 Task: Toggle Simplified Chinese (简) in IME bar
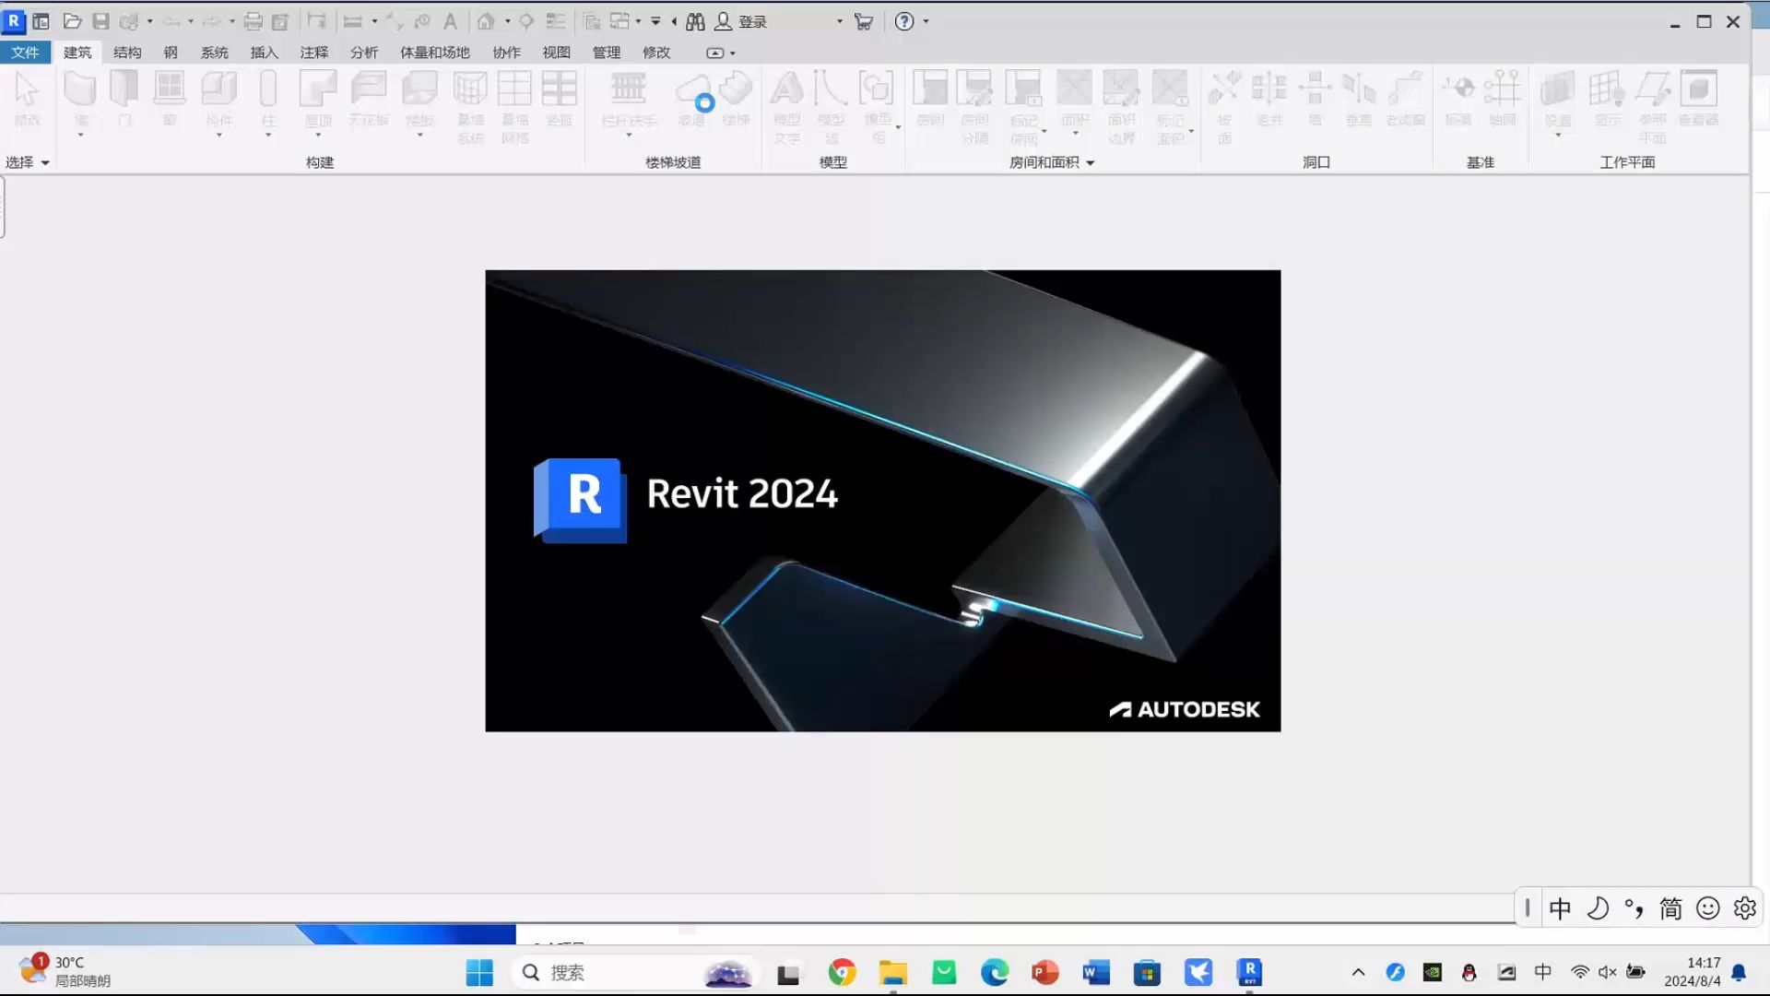click(x=1670, y=908)
